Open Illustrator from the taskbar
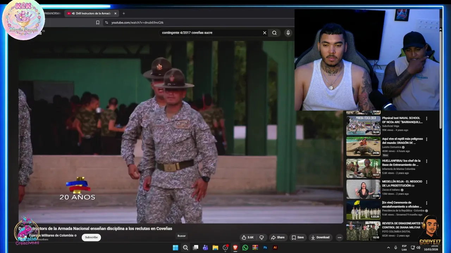451x253 pixels. tap(275, 247)
